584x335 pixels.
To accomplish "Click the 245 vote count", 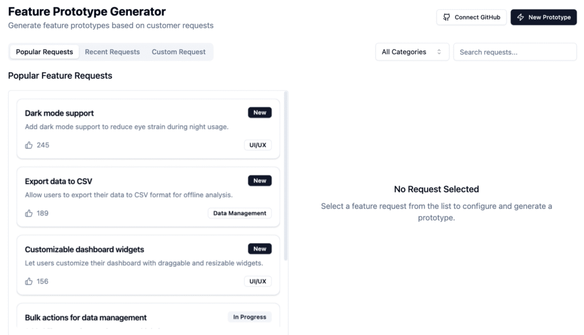I will click(43, 145).
